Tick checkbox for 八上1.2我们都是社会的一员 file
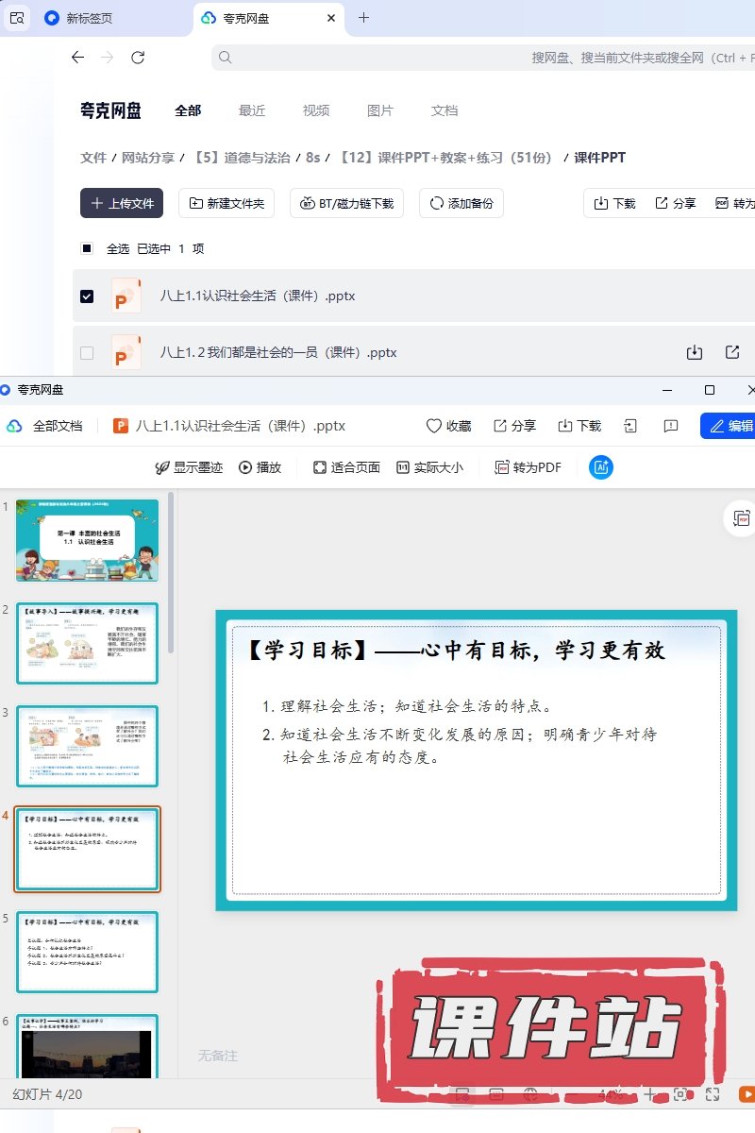The width and height of the screenshot is (755, 1133). (x=87, y=353)
